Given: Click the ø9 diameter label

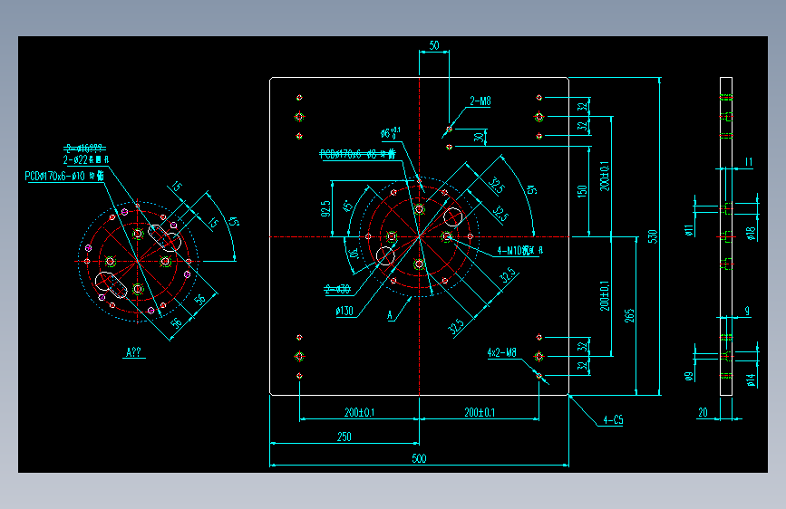Looking at the screenshot, I should (689, 376).
